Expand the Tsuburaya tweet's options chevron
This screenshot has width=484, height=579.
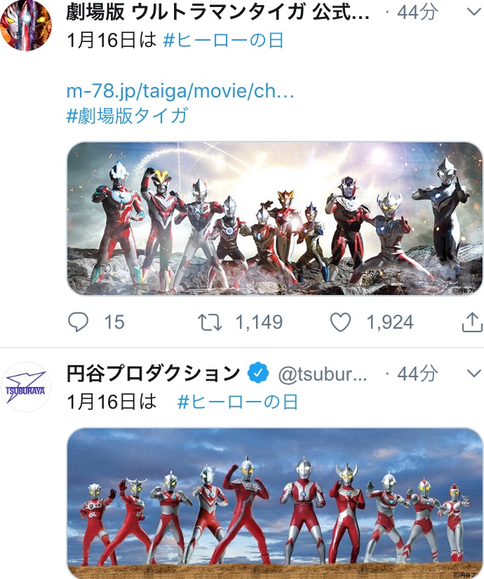pyautogui.click(x=474, y=374)
